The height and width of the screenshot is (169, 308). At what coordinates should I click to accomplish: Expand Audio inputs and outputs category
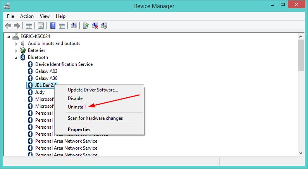(16, 44)
